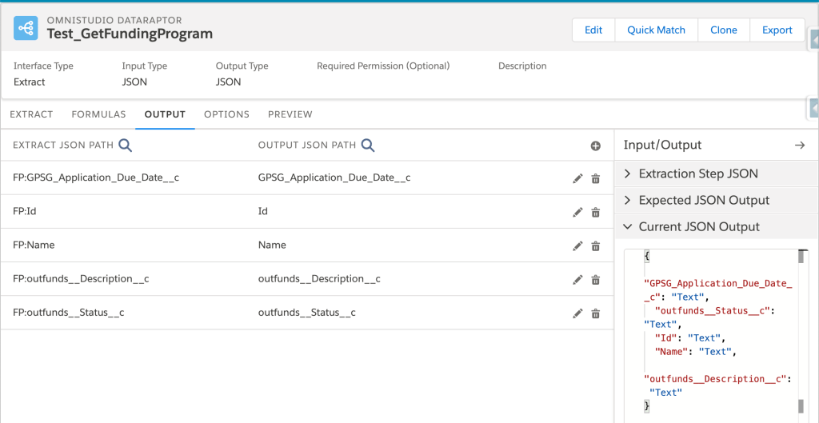Collapse Input/Output panel using arrow icon
This screenshot has width=819, height=423.
(799, 145)
